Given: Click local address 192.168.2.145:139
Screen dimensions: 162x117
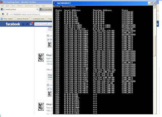Looking at the screenshot, I should (x=75, y=29).
